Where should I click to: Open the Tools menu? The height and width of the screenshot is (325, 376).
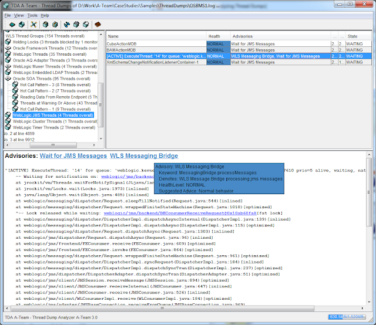(32, 15)
